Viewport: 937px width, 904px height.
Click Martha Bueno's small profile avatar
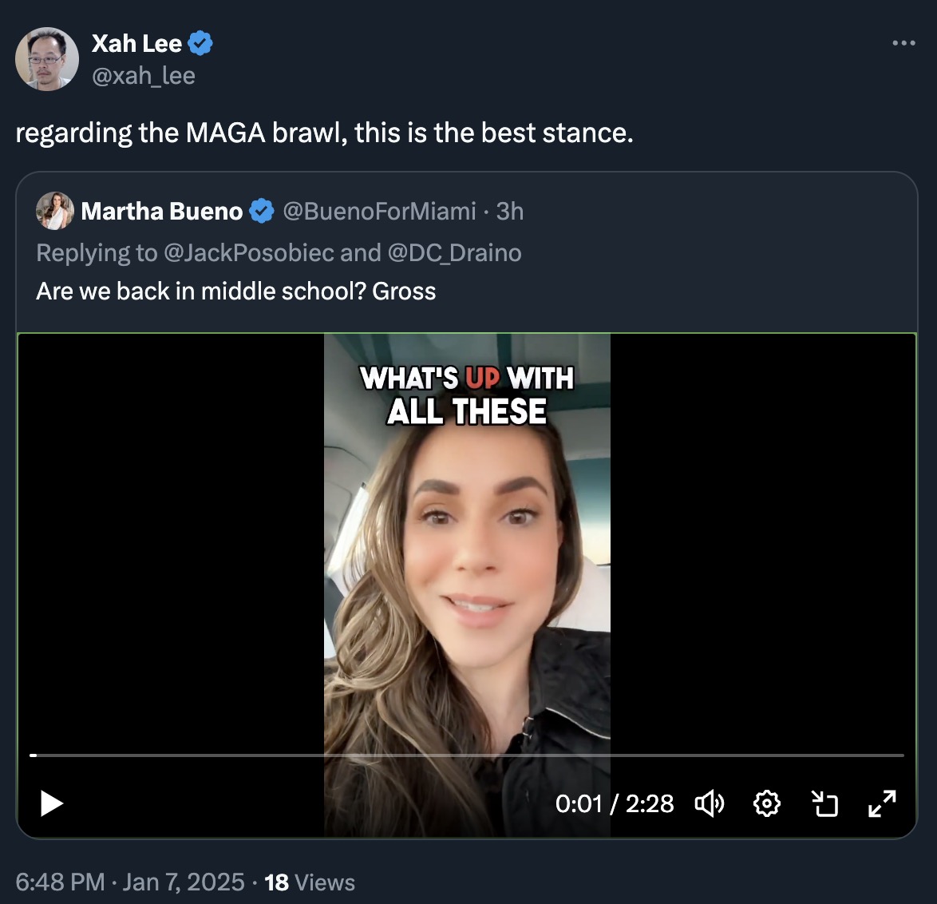(x=55, y=211)
